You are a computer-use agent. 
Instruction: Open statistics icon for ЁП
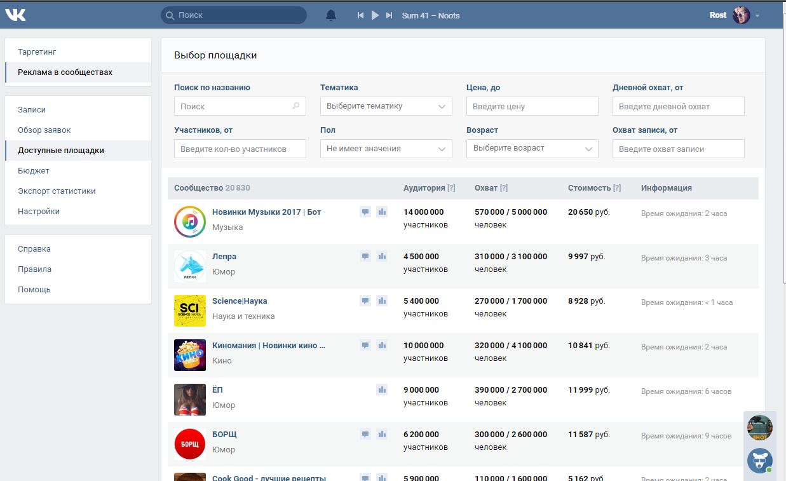[x=382, y=390]
